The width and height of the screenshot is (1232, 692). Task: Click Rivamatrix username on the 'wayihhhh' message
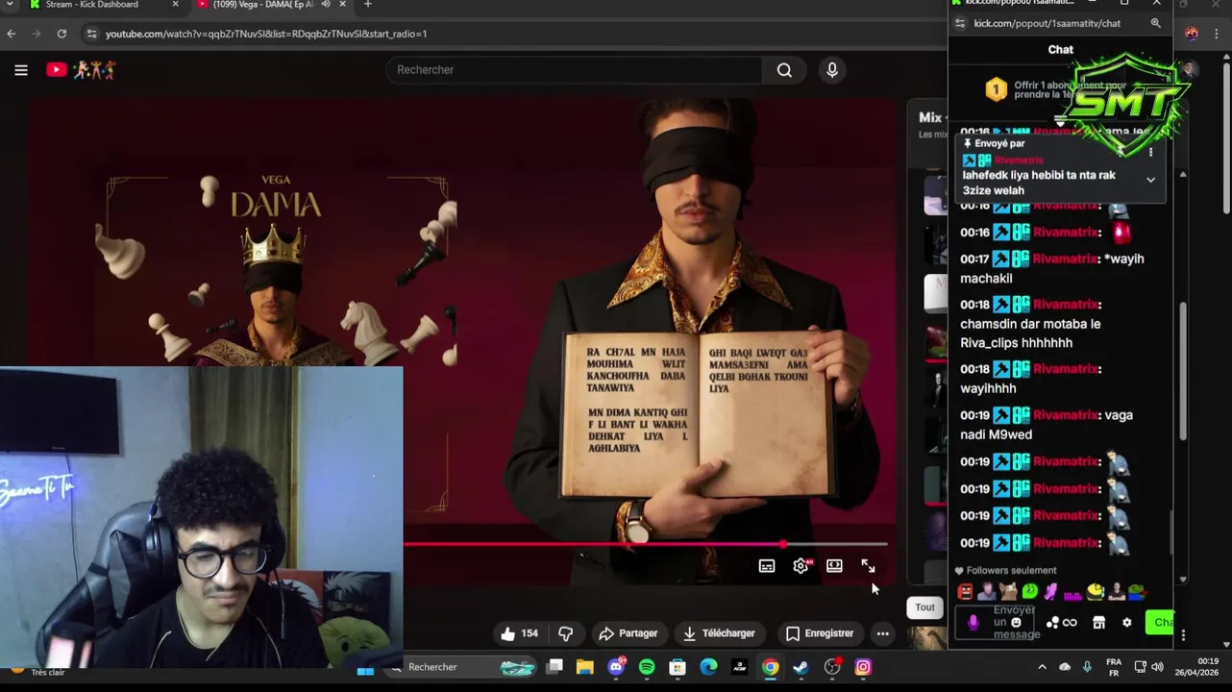pyautogui.click(x=1065, y=369)
